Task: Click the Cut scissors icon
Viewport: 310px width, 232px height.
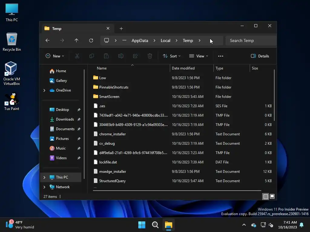Action: click(77, 56)
